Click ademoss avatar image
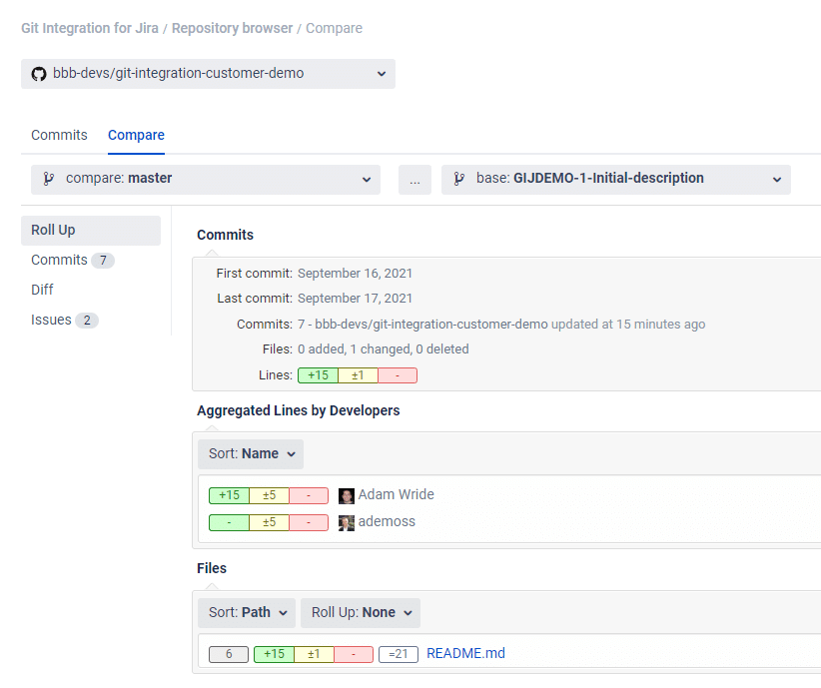821x688 pixels. tap(347, 522)
